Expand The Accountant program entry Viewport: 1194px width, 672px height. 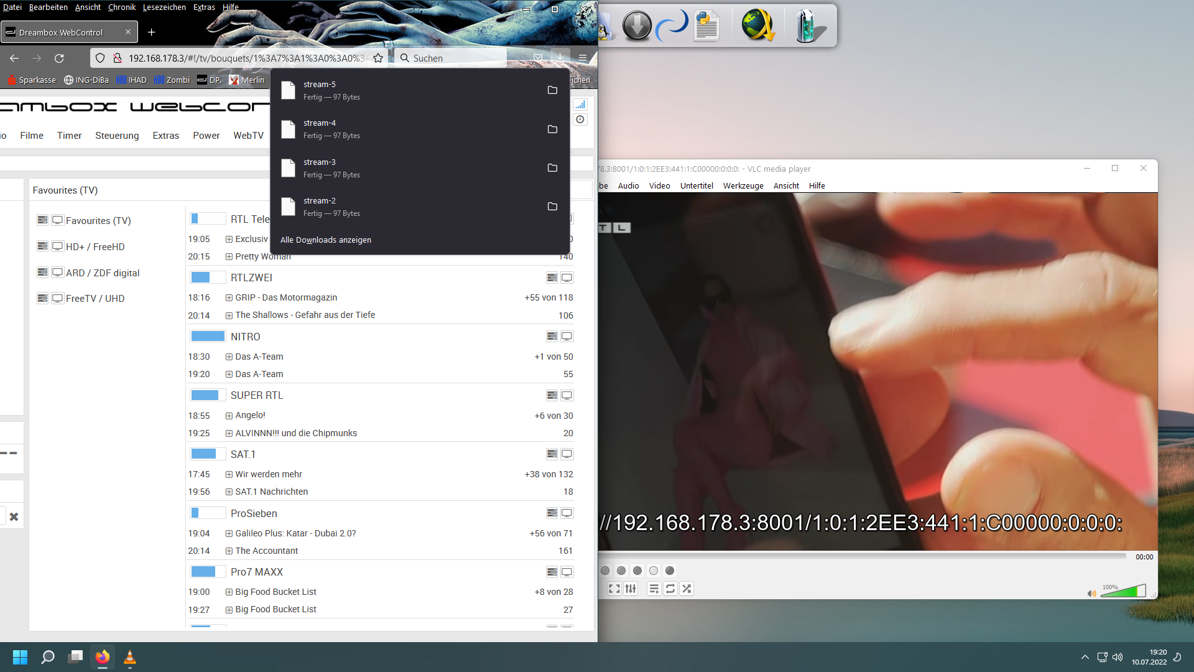point(229,551)
